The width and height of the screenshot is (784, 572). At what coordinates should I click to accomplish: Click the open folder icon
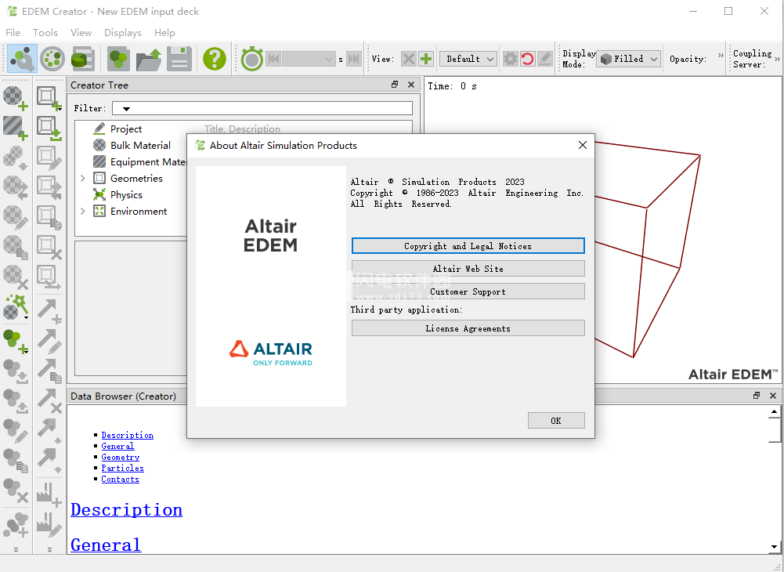pos(149,59)
